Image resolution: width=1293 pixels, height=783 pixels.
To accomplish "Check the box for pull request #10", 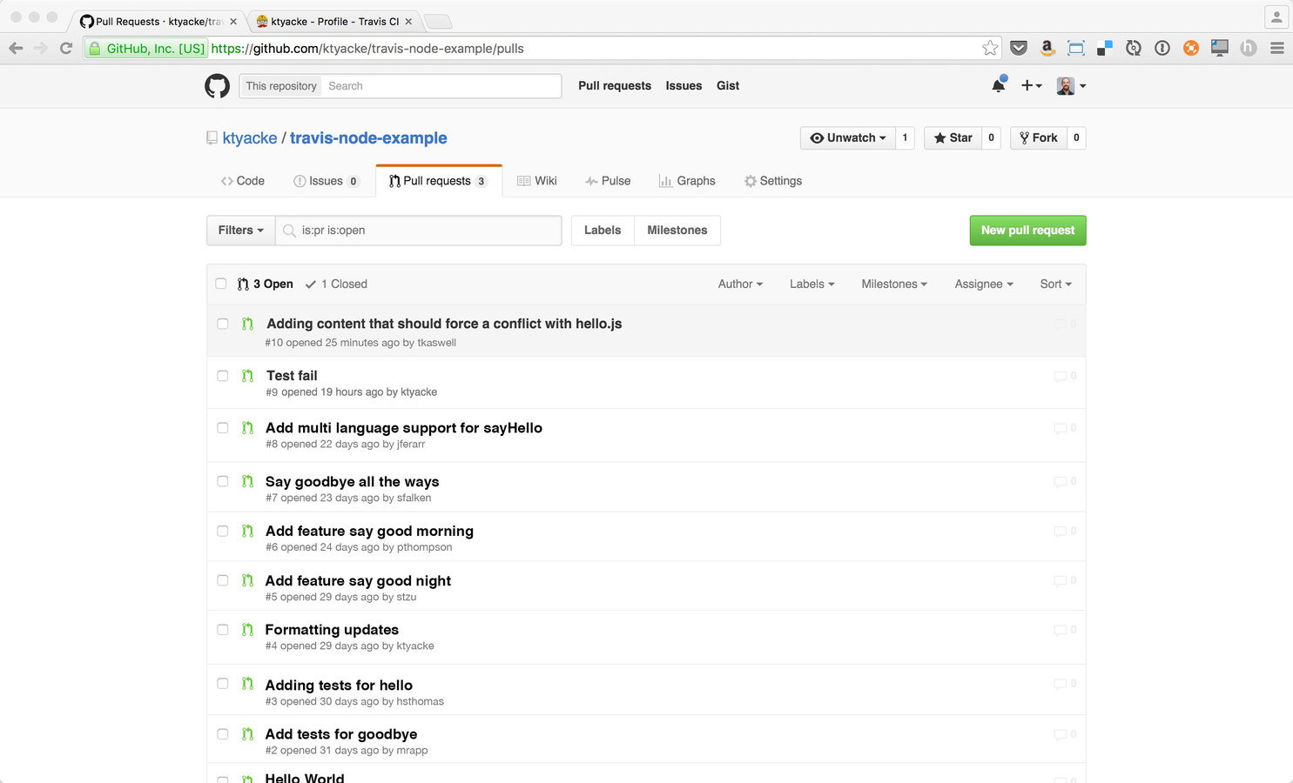I will coord(223,324).
